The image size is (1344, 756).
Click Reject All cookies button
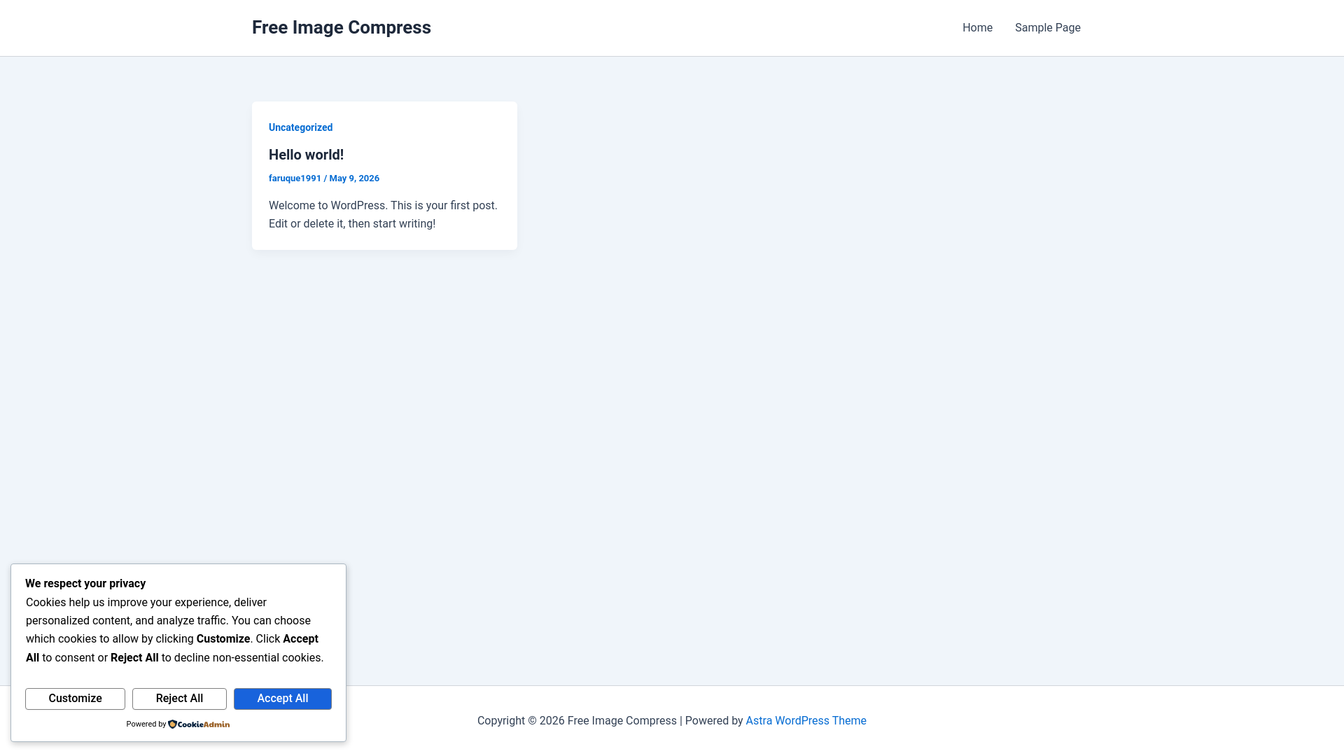(179, 699)
